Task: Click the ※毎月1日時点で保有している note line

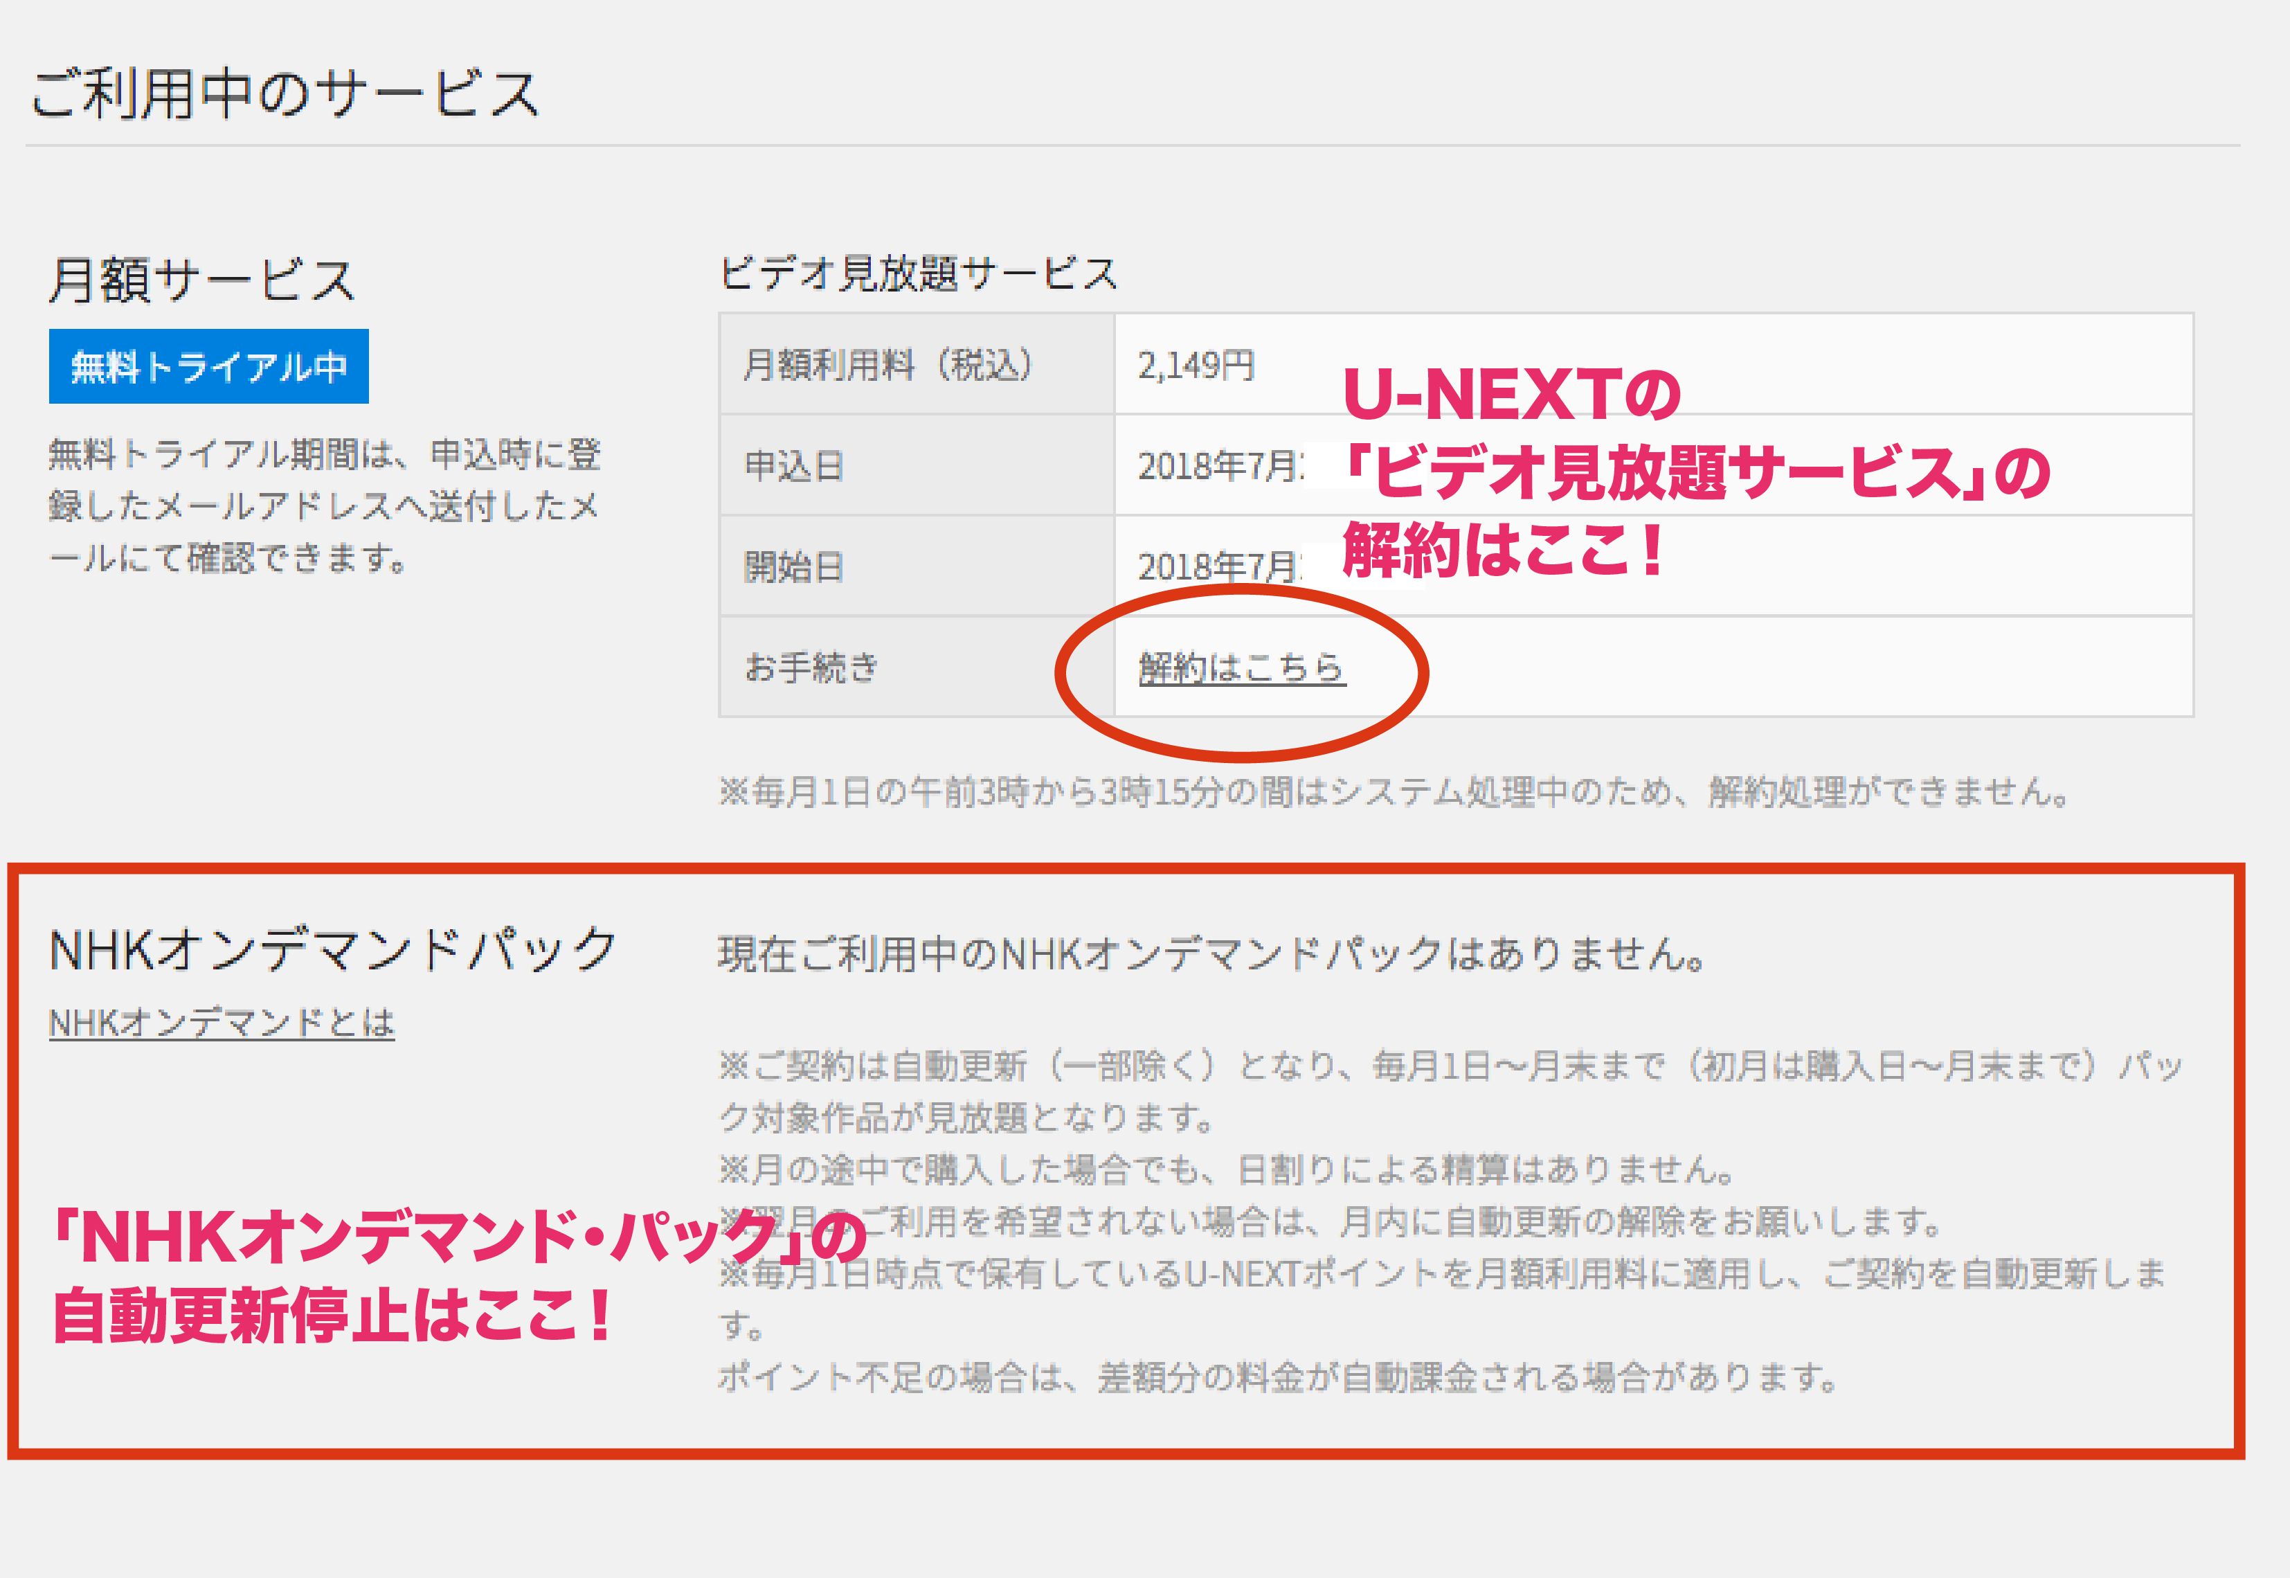Action: 1442,1298
